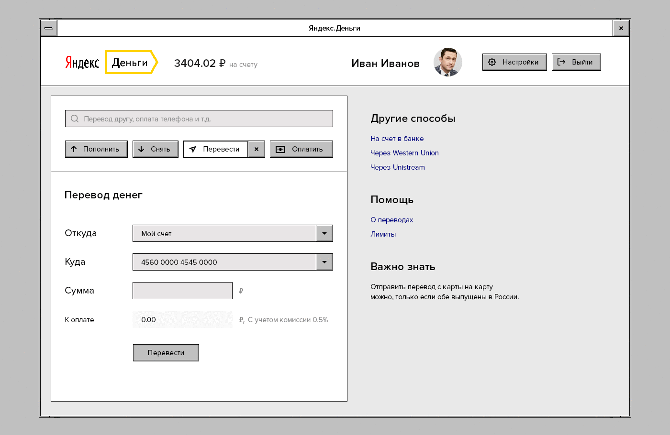Click Иван Иванов's profile avatar
The width and height of the screenshot is (670, 435).
point(448,62)
